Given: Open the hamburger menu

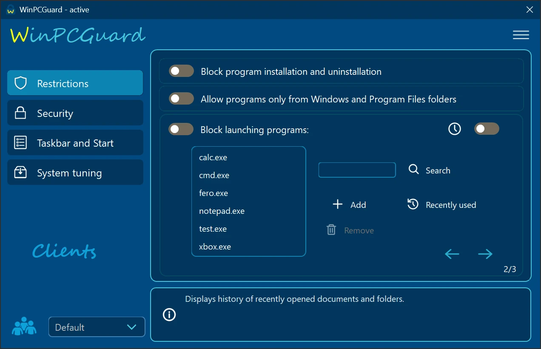Looking at the screenshot, I should tap(521, 35).
